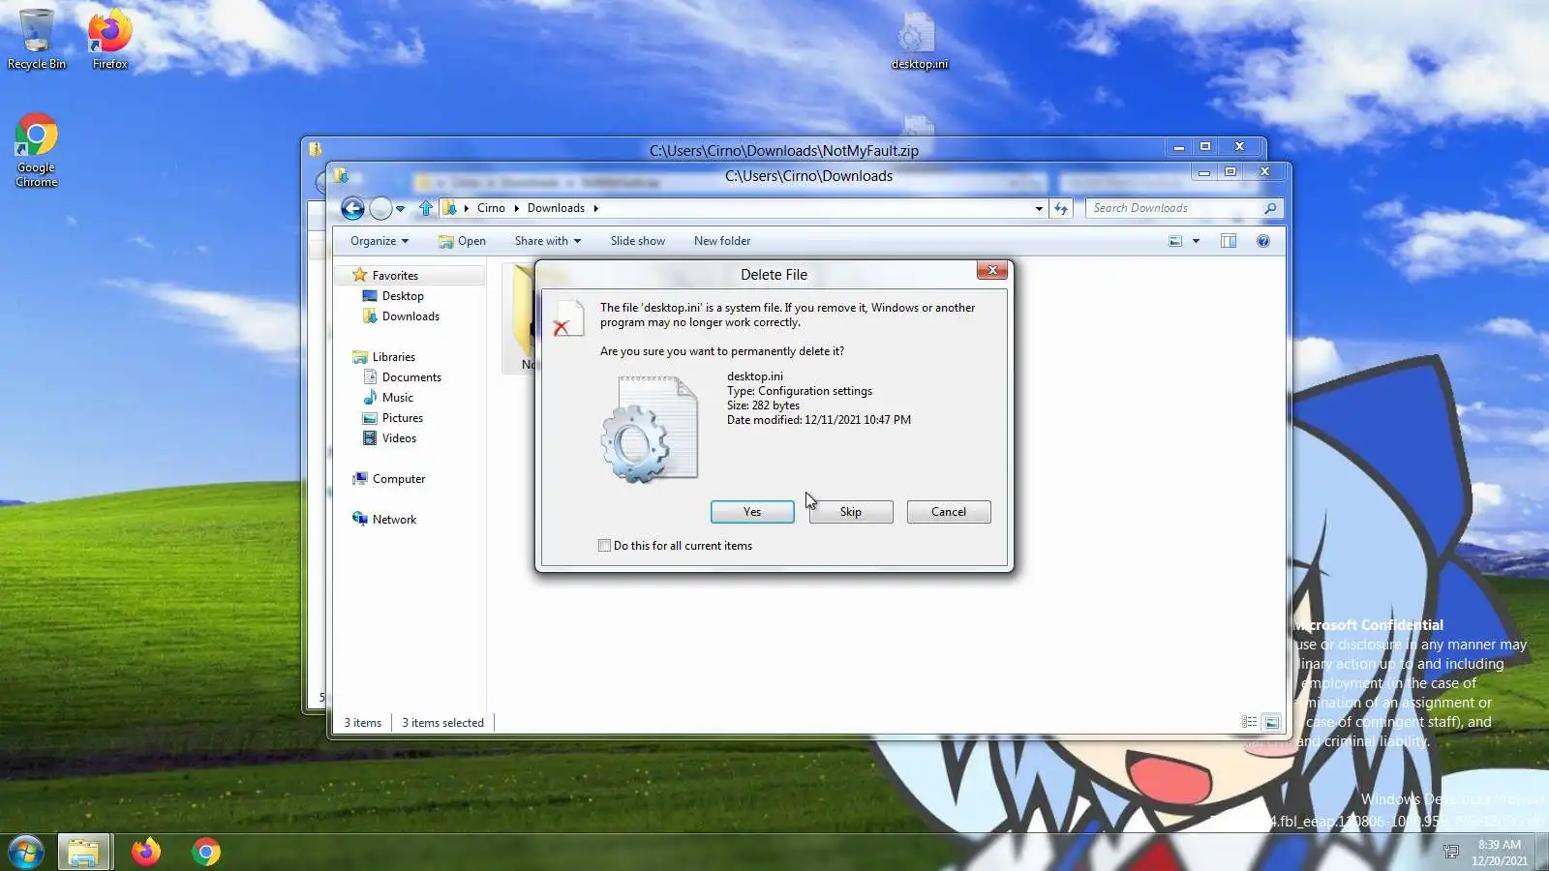Image resolution: width=1549 pixels, height=871 pixels.
Task: Maximize the Downloads Explorer window
Action: pos(1230,172)
